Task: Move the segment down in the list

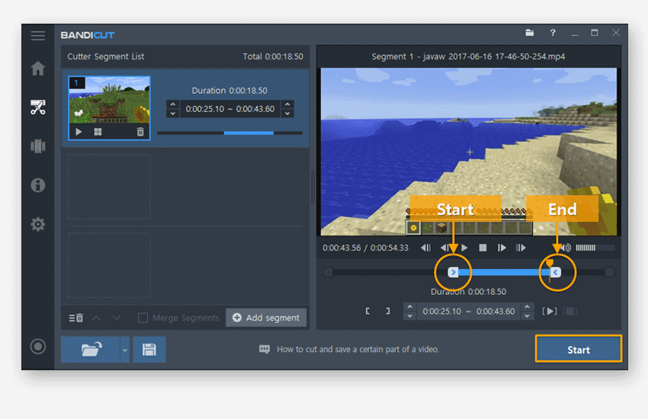Action: pyautogui.click(x=117, y=318)
